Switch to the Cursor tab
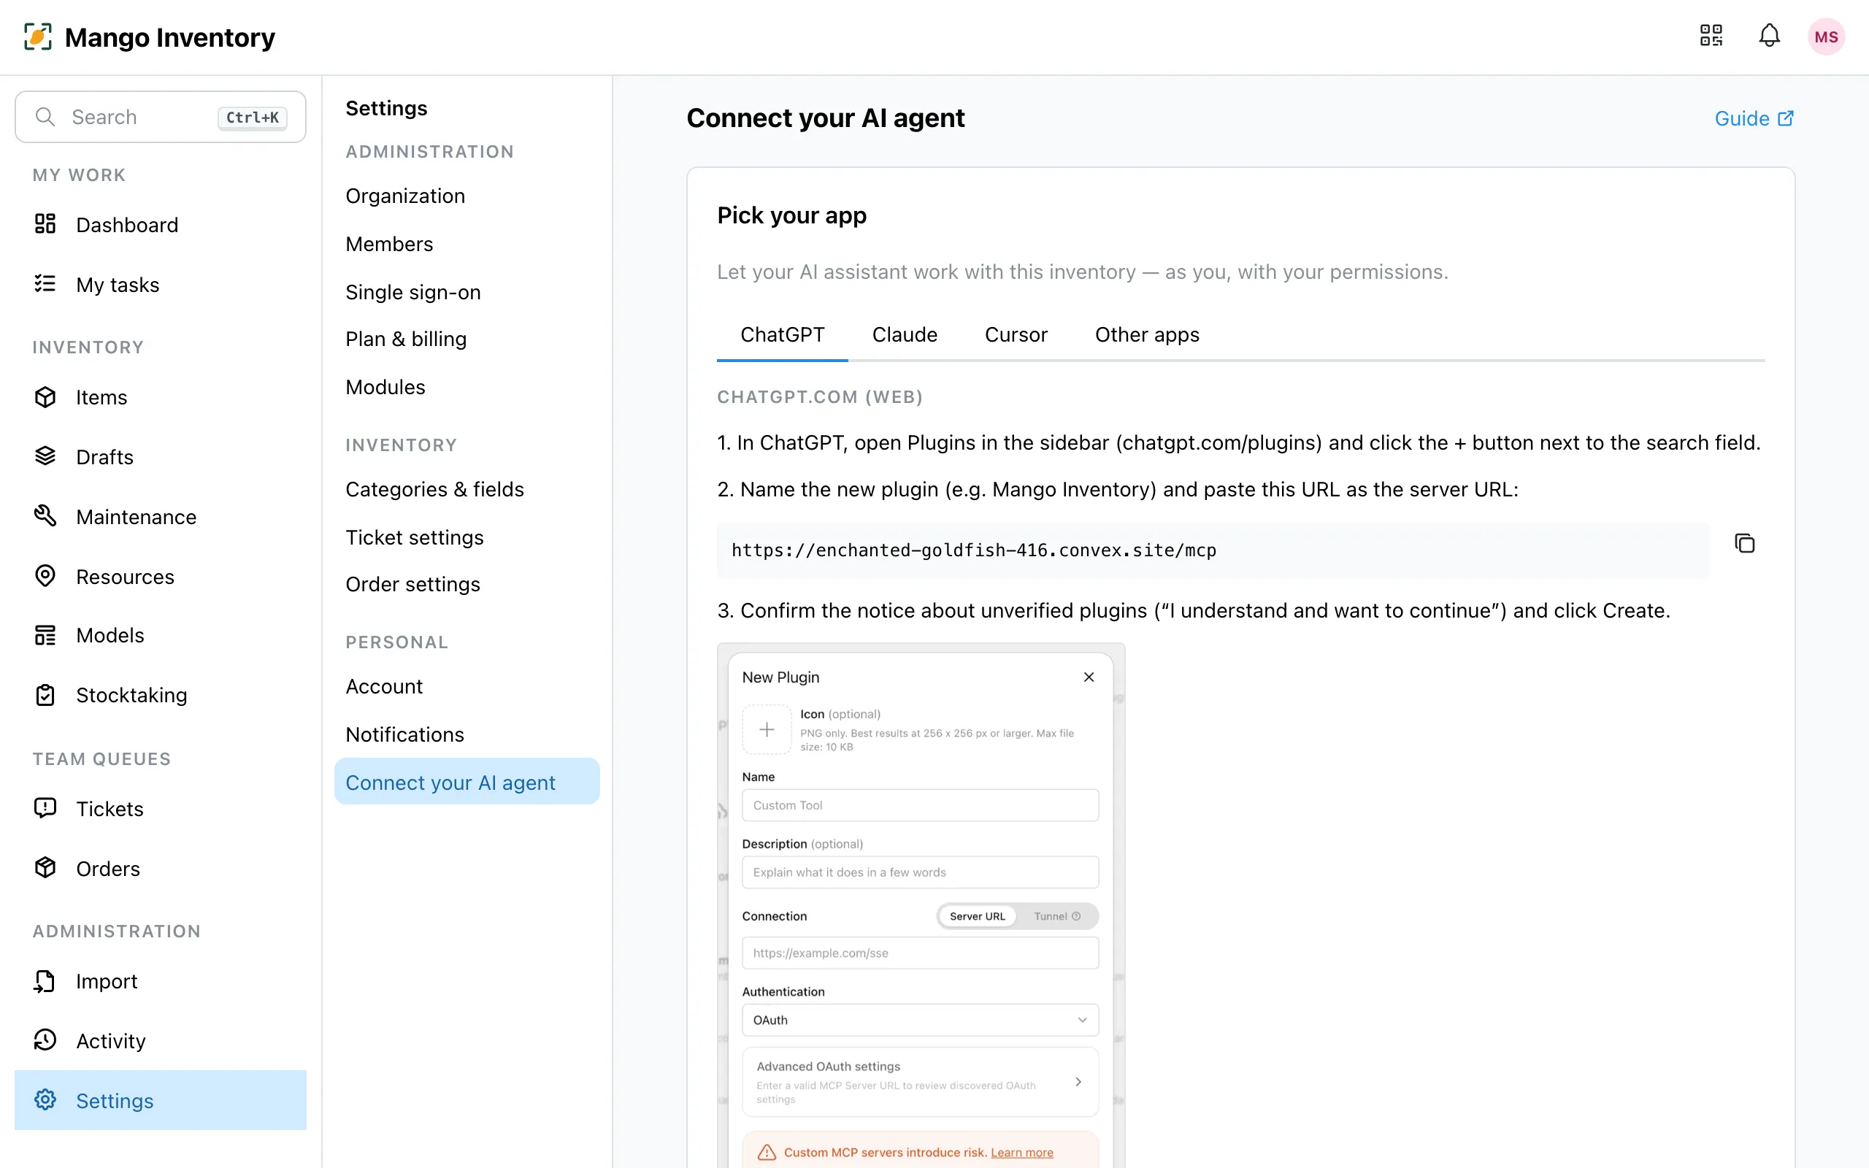 click(1016, 334)
